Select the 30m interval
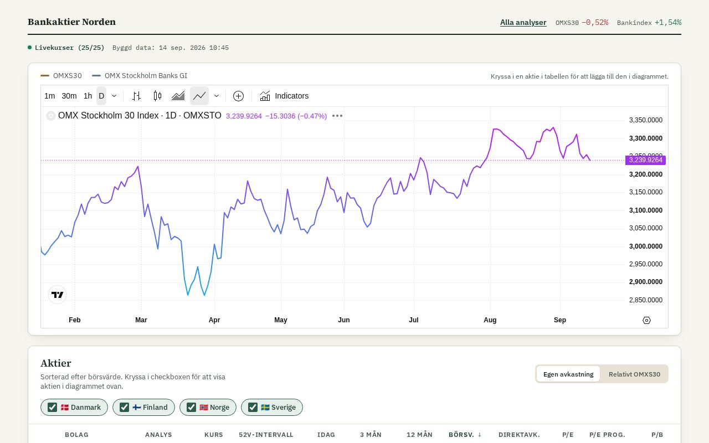 69,96
